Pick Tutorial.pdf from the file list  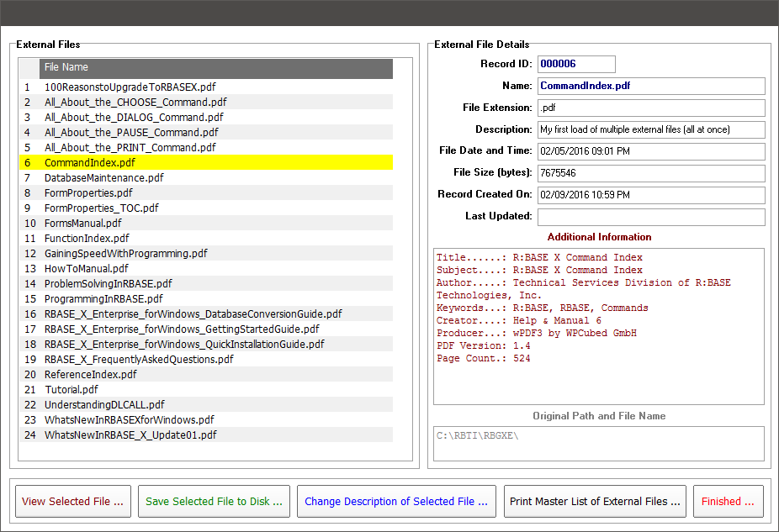pyautogui.click(x=72, y=389)
